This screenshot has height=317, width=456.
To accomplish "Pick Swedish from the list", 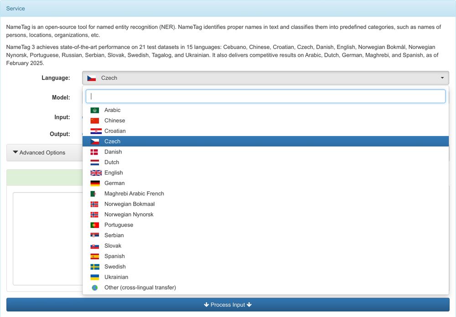I will coord(265,267).
